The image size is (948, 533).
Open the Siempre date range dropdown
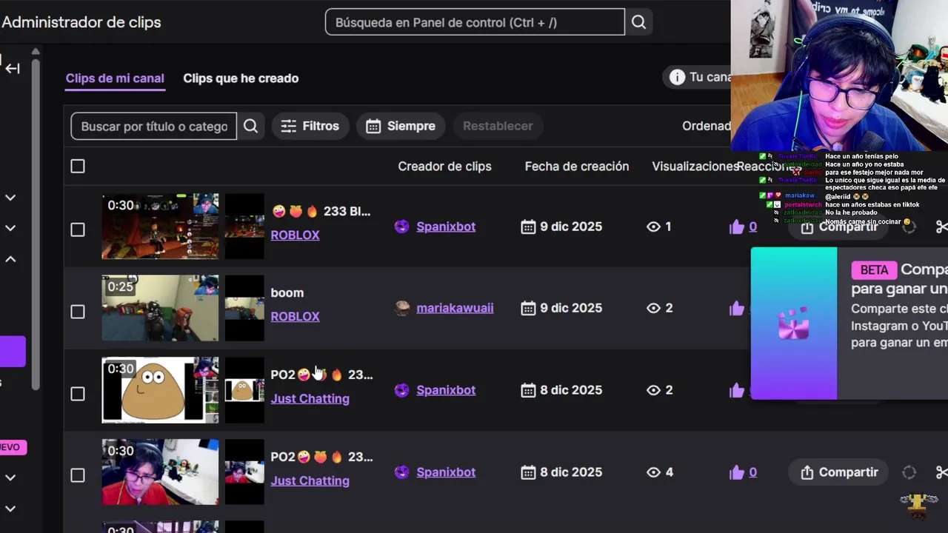tap(401, 126)
